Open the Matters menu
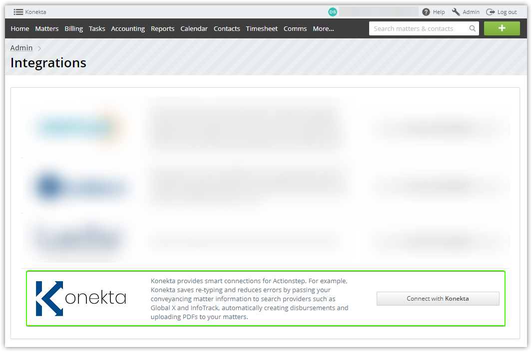 (x=47, y=29)
